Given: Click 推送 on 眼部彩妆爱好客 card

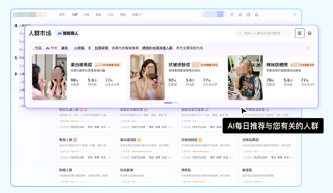Looking at the screenshot, I should point(151,127).
